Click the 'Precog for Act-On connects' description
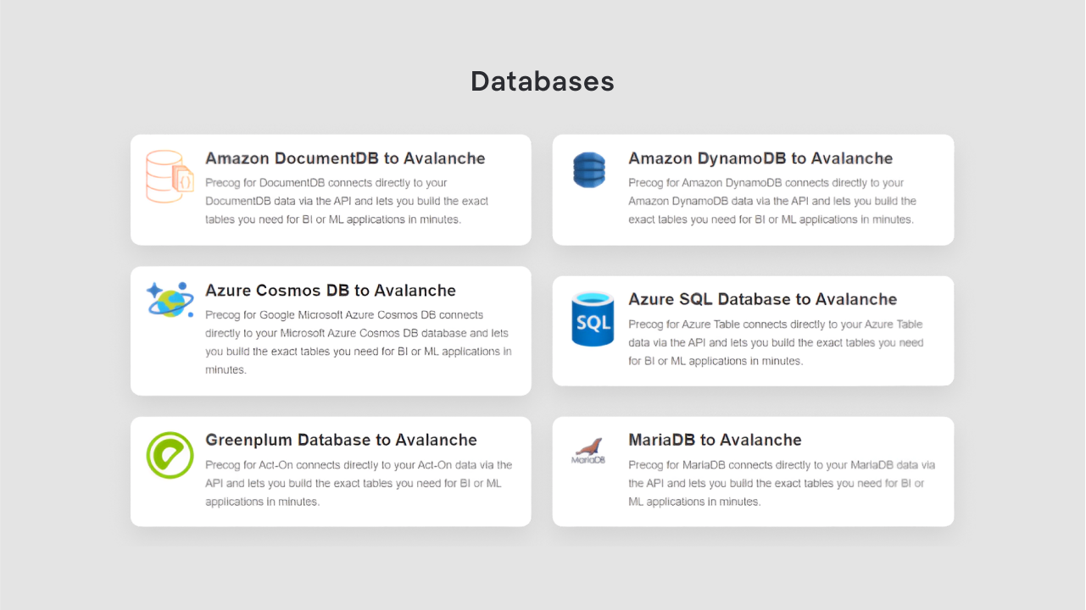Viewport: 1086px width, 610px height. (359, 483)
